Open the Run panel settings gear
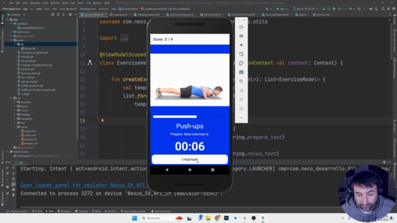The width and height of the screenshot is (397, 223). coord(385,162)
